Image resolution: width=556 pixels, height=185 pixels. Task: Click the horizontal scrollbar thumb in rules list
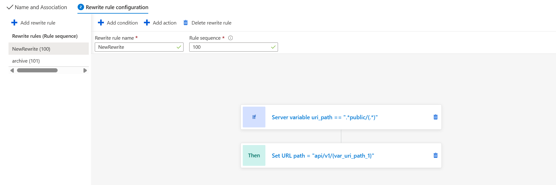pyautogui.click(x=37, y=70)
